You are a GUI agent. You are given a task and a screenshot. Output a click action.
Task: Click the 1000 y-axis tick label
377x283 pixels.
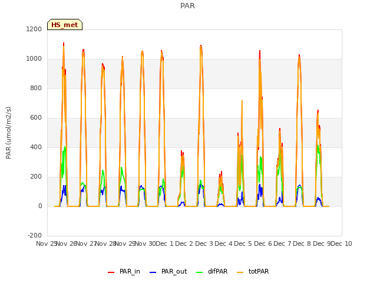(34, 59)
